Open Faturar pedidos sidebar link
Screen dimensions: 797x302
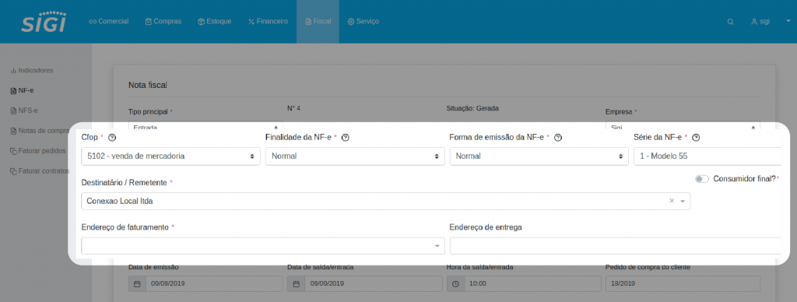(x=38, y=151)
